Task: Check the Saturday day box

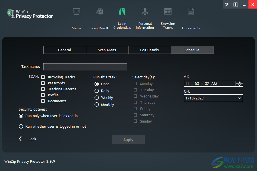Action: (x=135, y=115)
